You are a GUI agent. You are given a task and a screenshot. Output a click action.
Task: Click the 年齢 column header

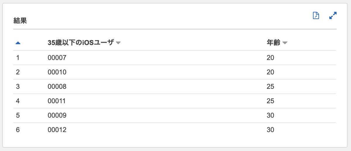coord(273,43)
